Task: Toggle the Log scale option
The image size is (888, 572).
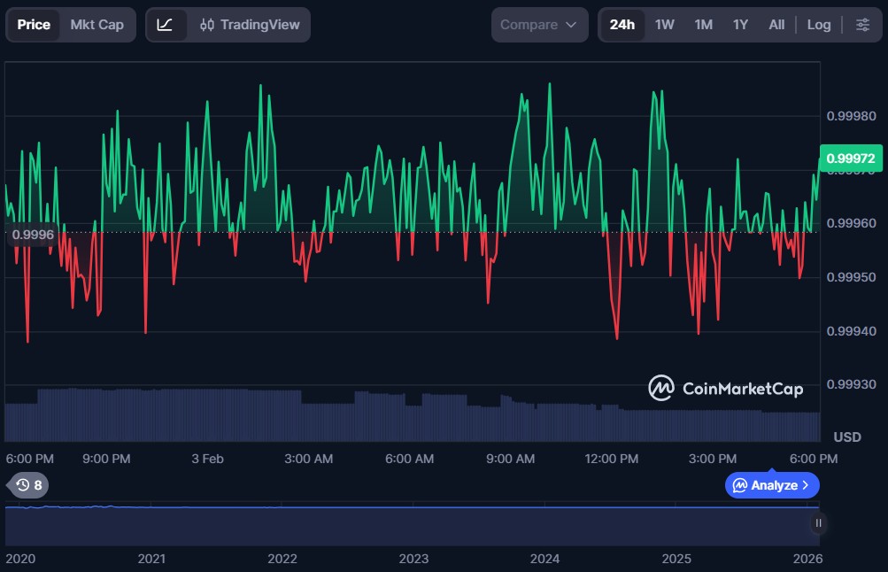Action: pyautogui.click(x=818, y=25)
